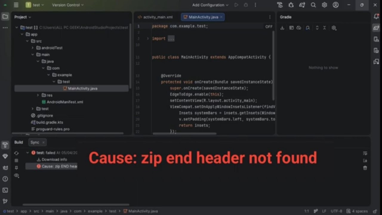Toggle Gradle offline mode cloud icon
Image resolution: width=382 pixels, height=215 pixels.
pyautogui.click(x=299, y=28)
